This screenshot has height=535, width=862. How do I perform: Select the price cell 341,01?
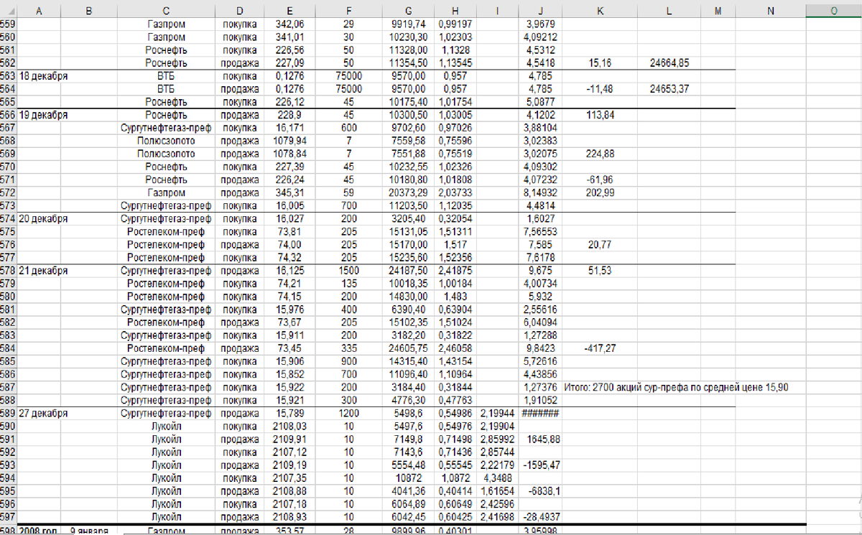click(x=289, y=37)
